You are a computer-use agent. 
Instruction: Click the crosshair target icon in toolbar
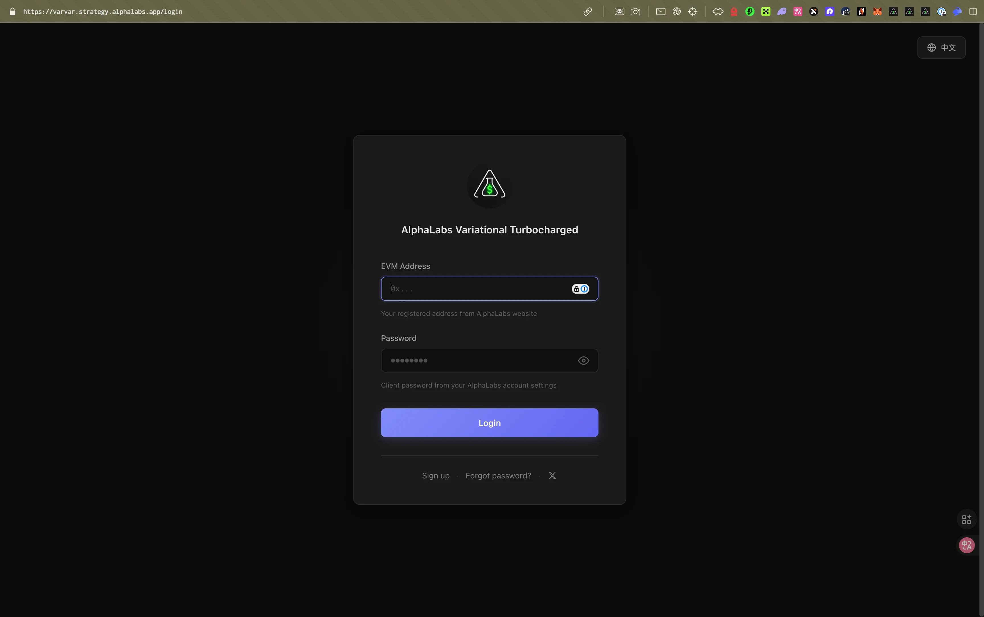pos(693,11)
